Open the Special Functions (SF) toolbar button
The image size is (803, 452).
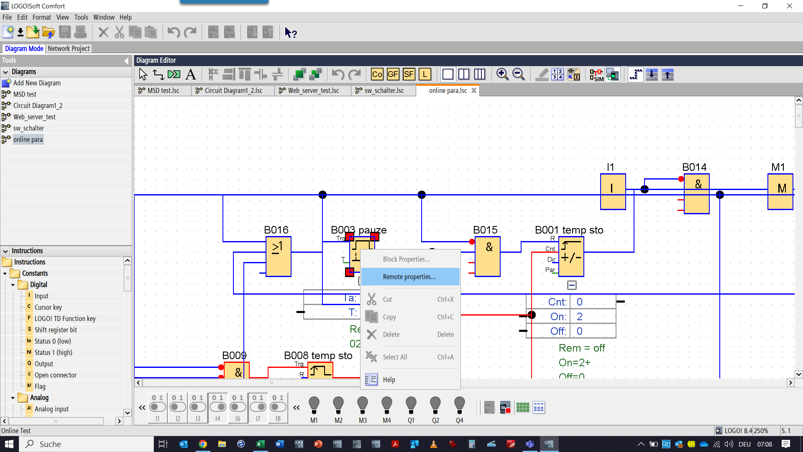click(x=409, y=74)
